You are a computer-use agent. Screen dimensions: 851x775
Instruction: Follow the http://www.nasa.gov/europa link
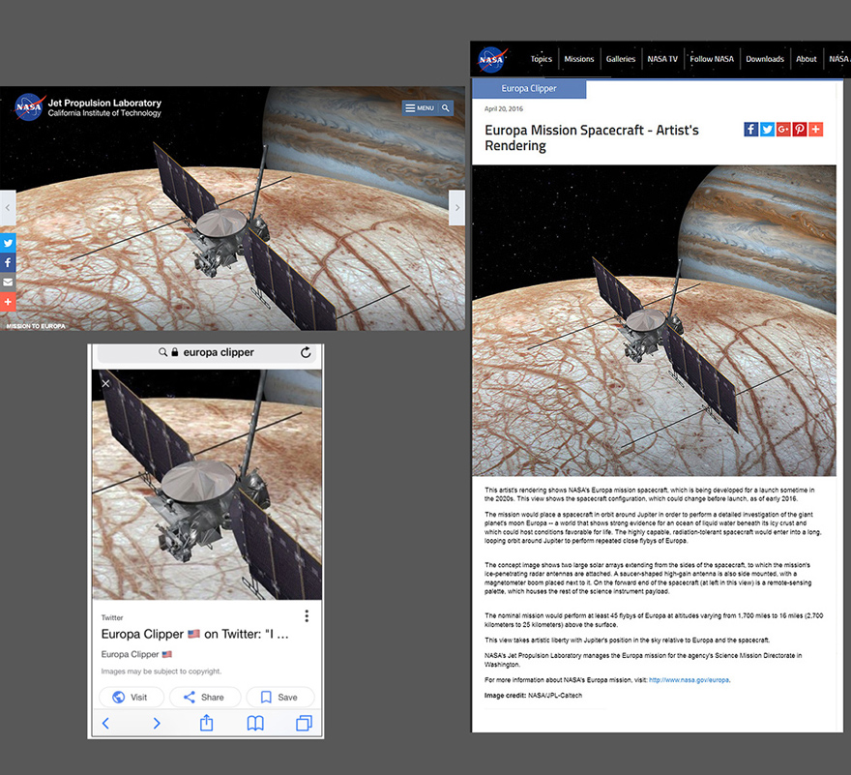click(x=690, y=680)
